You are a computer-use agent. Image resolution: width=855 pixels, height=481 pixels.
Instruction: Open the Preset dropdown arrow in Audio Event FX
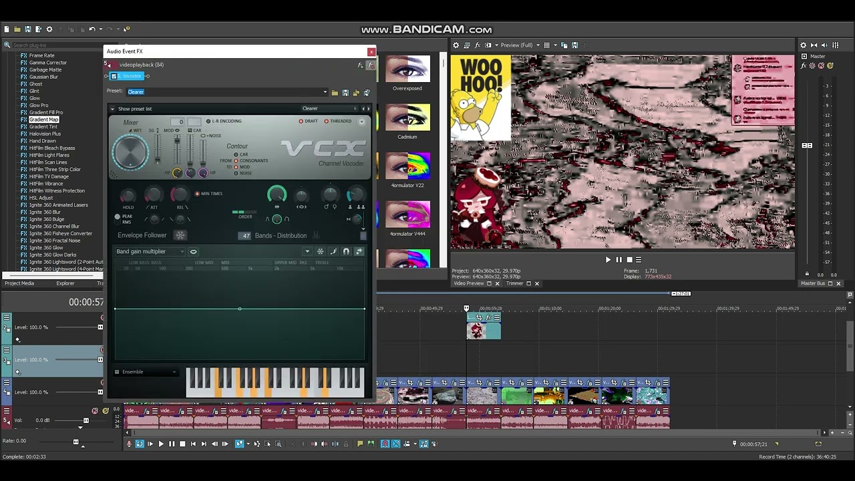325,92
